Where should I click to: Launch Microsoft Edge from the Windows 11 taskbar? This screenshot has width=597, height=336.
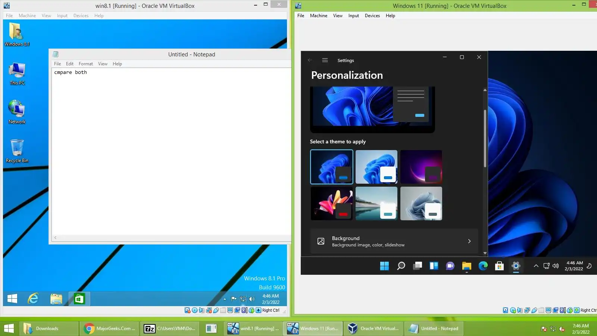[x=483, y=266]
